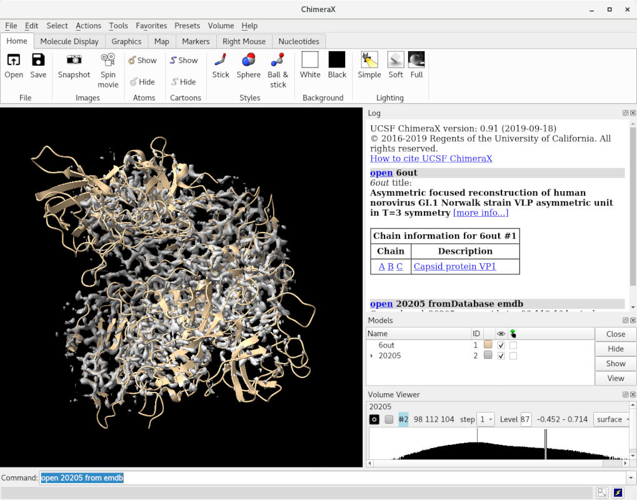Toggle visibility of the 20205 model

click(501, 356)
